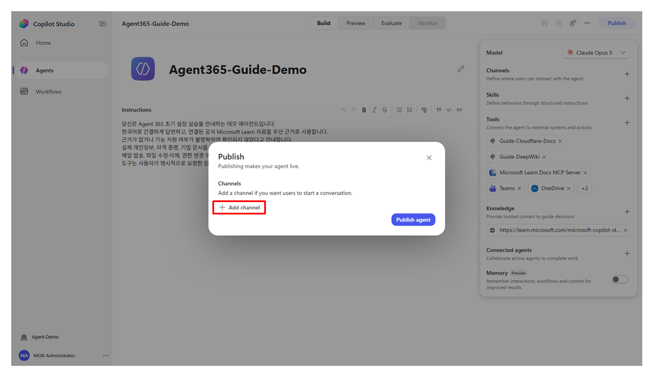Click the pencil edit icon beside agent name
Image resolution: width=653 pixels, height=376 pixels.
(x=461, y=69)
